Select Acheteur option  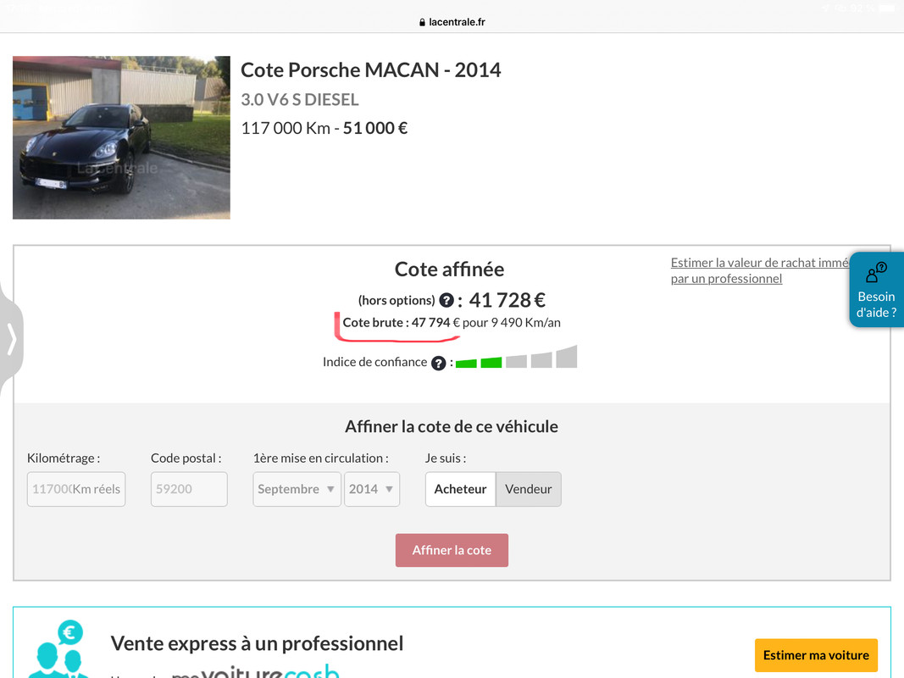click(460, 489)
